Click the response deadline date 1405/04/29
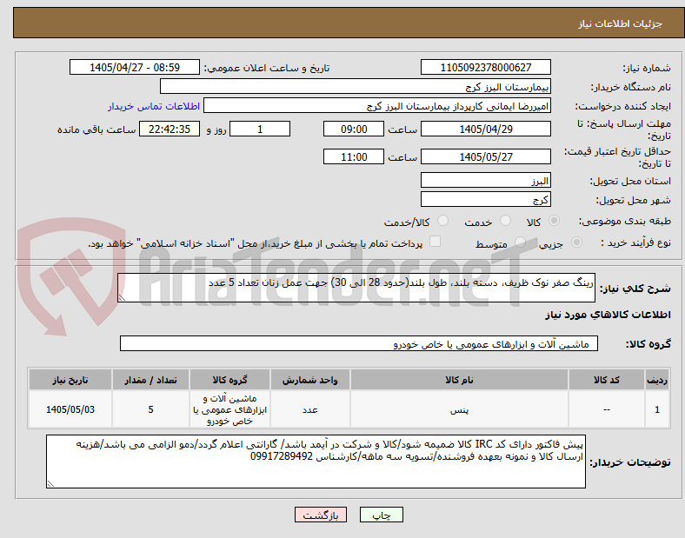Viewport: 685px width, 538px height. click(x=485, y=130)
